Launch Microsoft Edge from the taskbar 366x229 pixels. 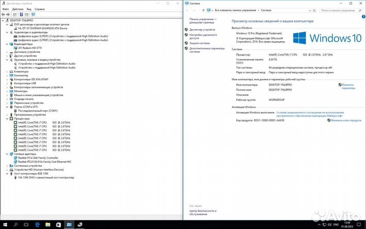point(37,225)
